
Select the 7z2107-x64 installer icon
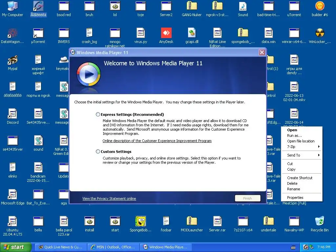point(243,224)
